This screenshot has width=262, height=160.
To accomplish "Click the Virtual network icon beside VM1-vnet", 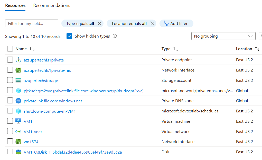I will coord(18,131).
